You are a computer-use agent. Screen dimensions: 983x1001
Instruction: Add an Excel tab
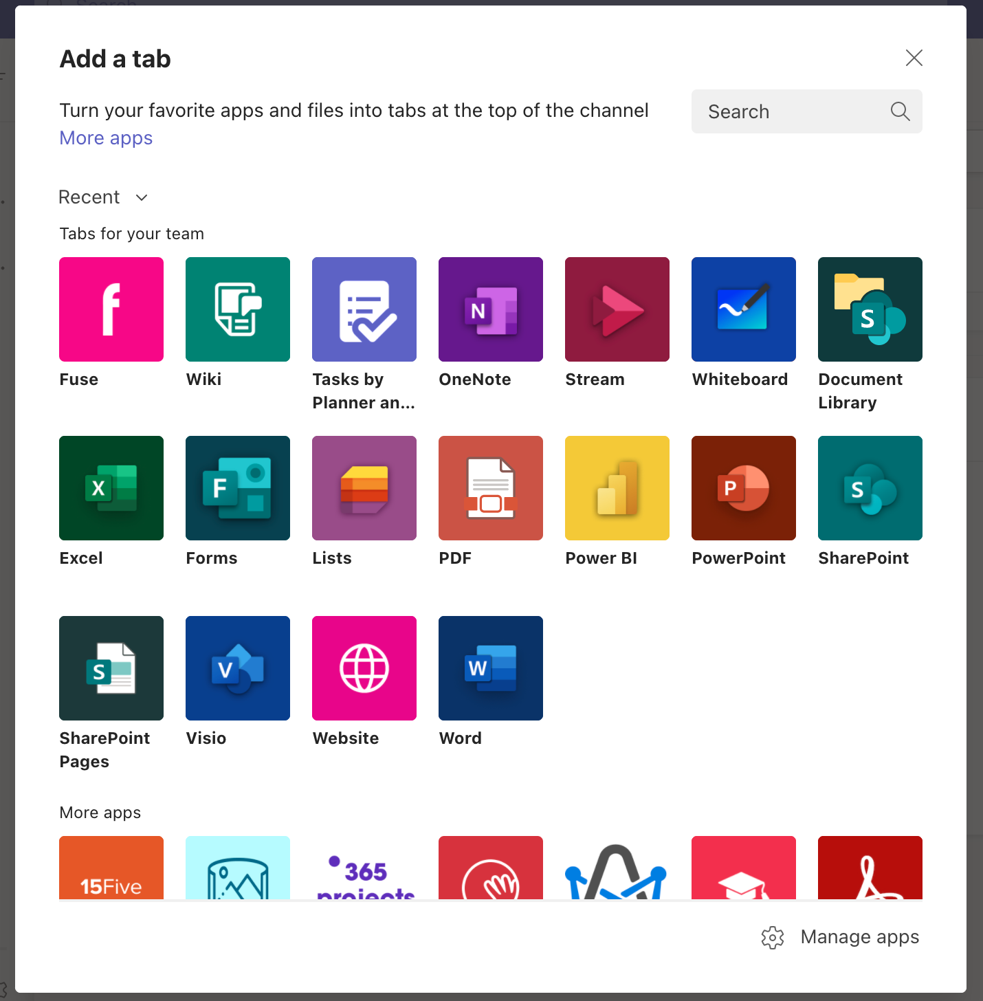point(111,487)
